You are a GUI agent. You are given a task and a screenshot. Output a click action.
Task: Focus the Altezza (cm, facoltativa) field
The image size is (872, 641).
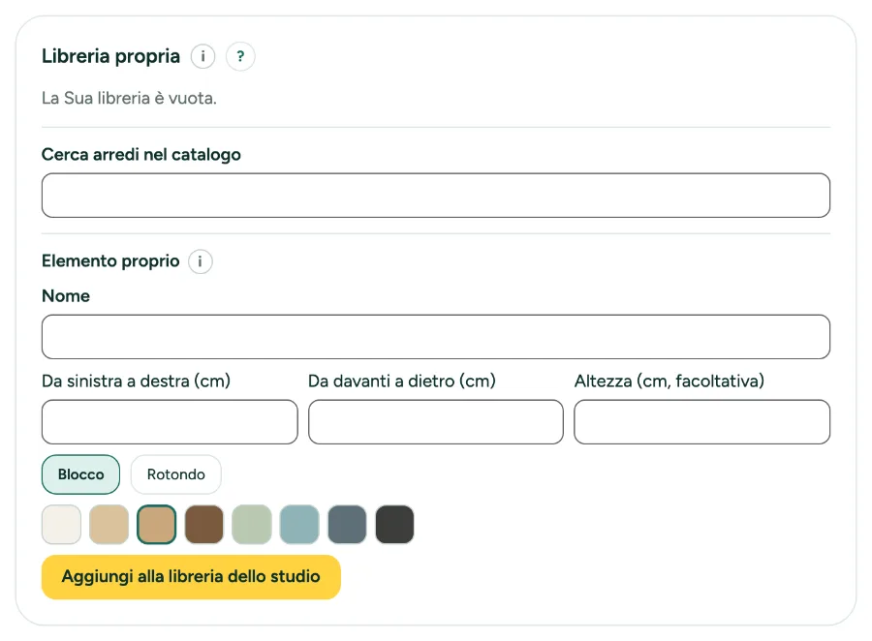(701, 422)
